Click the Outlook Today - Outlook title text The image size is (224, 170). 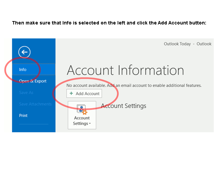[188, 44]
